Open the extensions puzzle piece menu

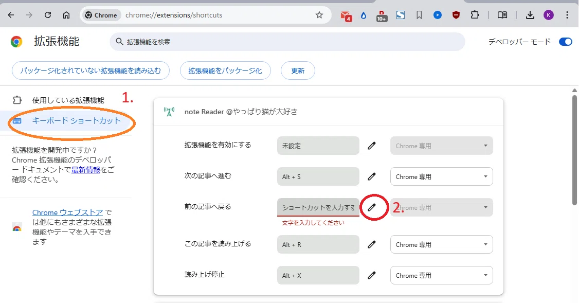475,15
